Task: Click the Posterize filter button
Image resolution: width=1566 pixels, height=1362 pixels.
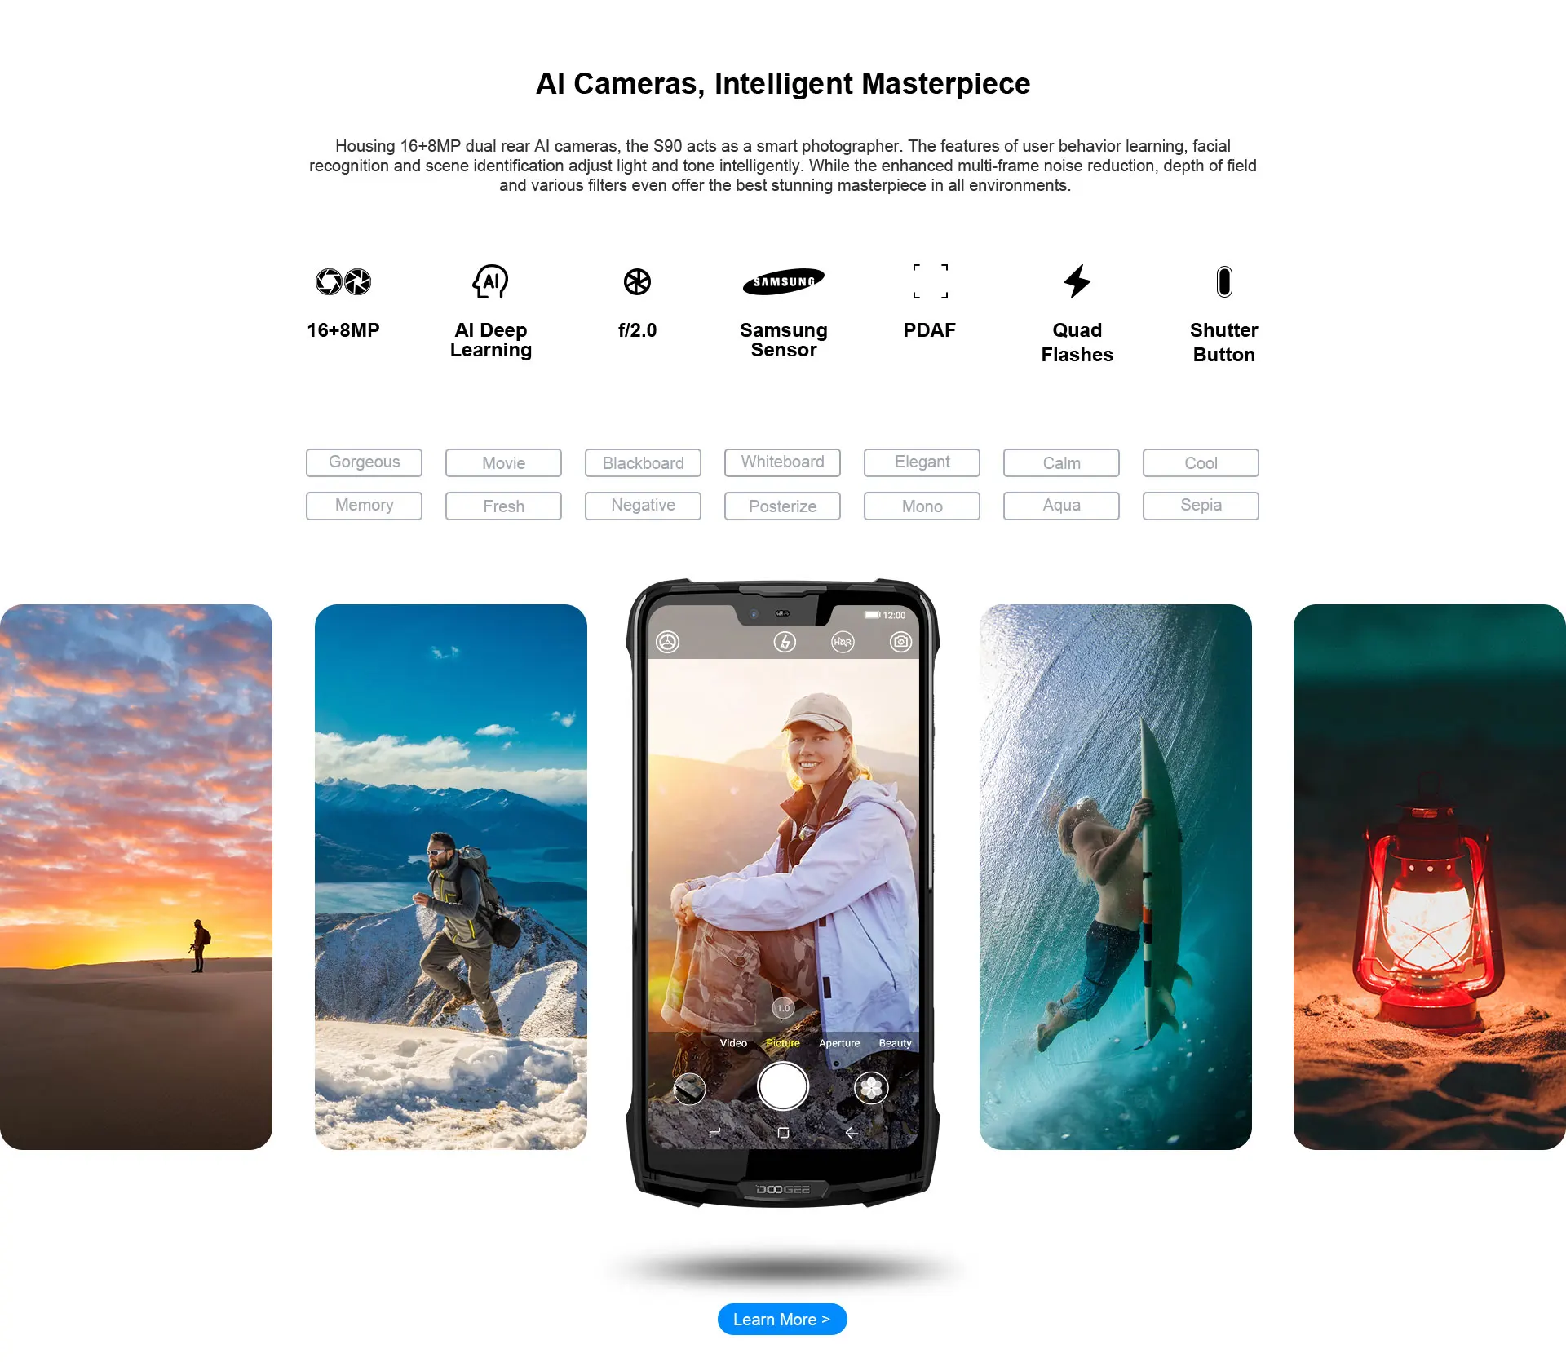Action: coord(783,503)
